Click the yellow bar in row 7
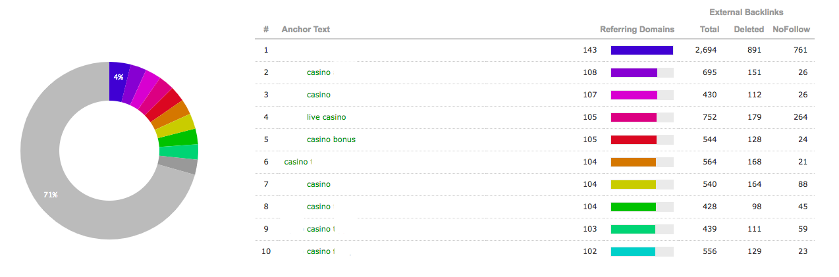 [x=634, y=184]
